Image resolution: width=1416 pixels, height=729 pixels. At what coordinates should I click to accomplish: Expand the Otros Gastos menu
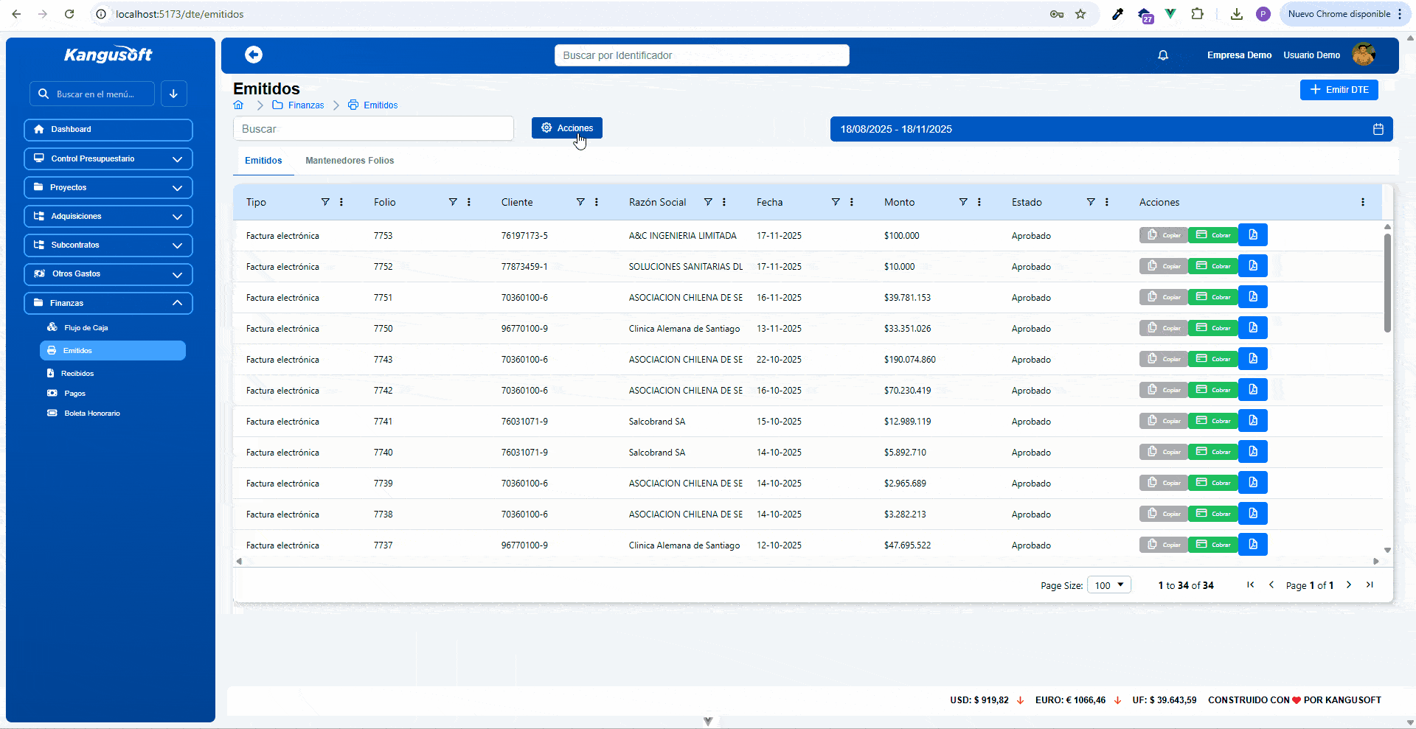[108, 273]
